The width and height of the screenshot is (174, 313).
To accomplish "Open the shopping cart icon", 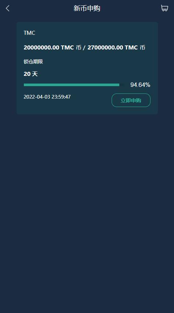I will point(164,8).
